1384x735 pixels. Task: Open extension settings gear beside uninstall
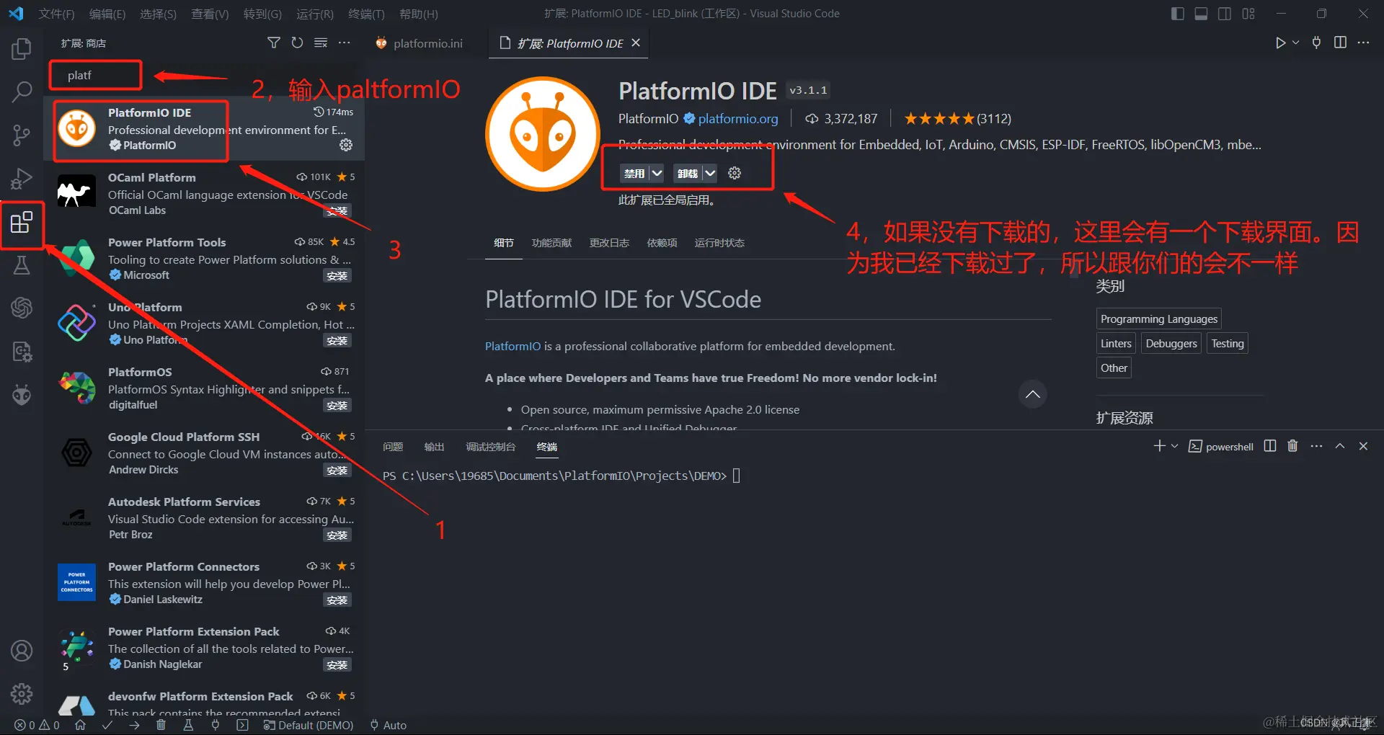click(735, 173)
